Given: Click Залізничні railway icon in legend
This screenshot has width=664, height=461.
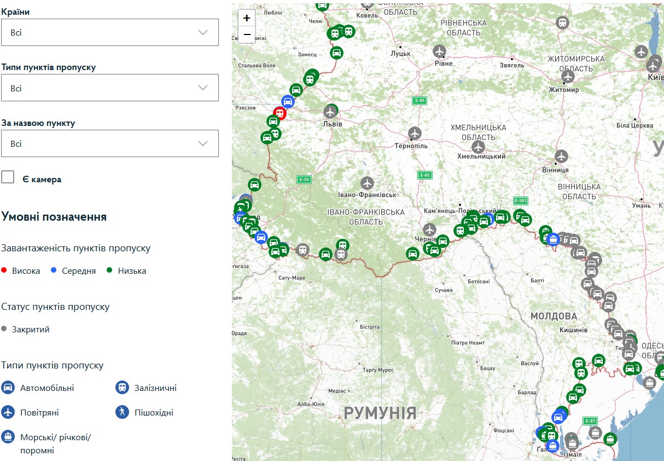Looking at the screenshot, I should [122, 388].
